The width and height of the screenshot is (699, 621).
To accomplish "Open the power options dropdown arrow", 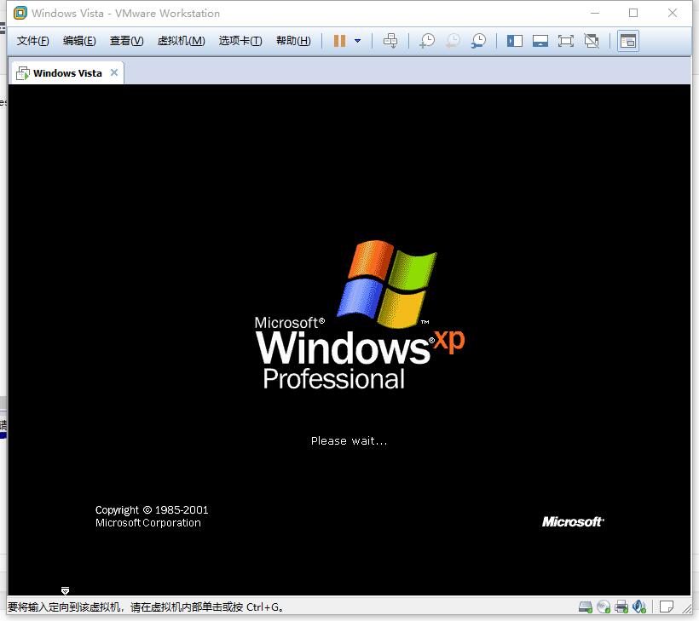I will pos(357,41).
